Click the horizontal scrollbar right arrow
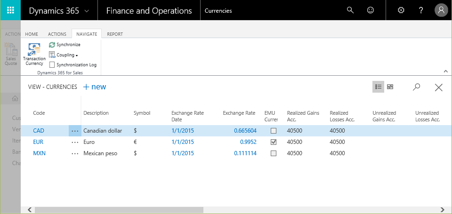This screenshot has height=214, width=452. click(443, 210)
